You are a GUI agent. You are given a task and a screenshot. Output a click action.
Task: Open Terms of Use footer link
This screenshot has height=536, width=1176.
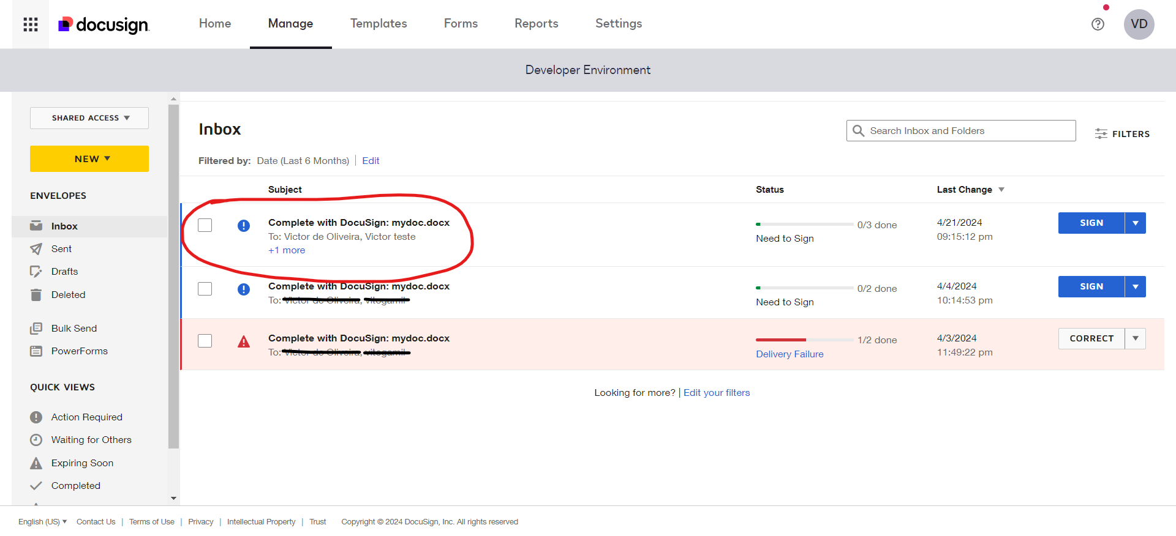[151, 522]
